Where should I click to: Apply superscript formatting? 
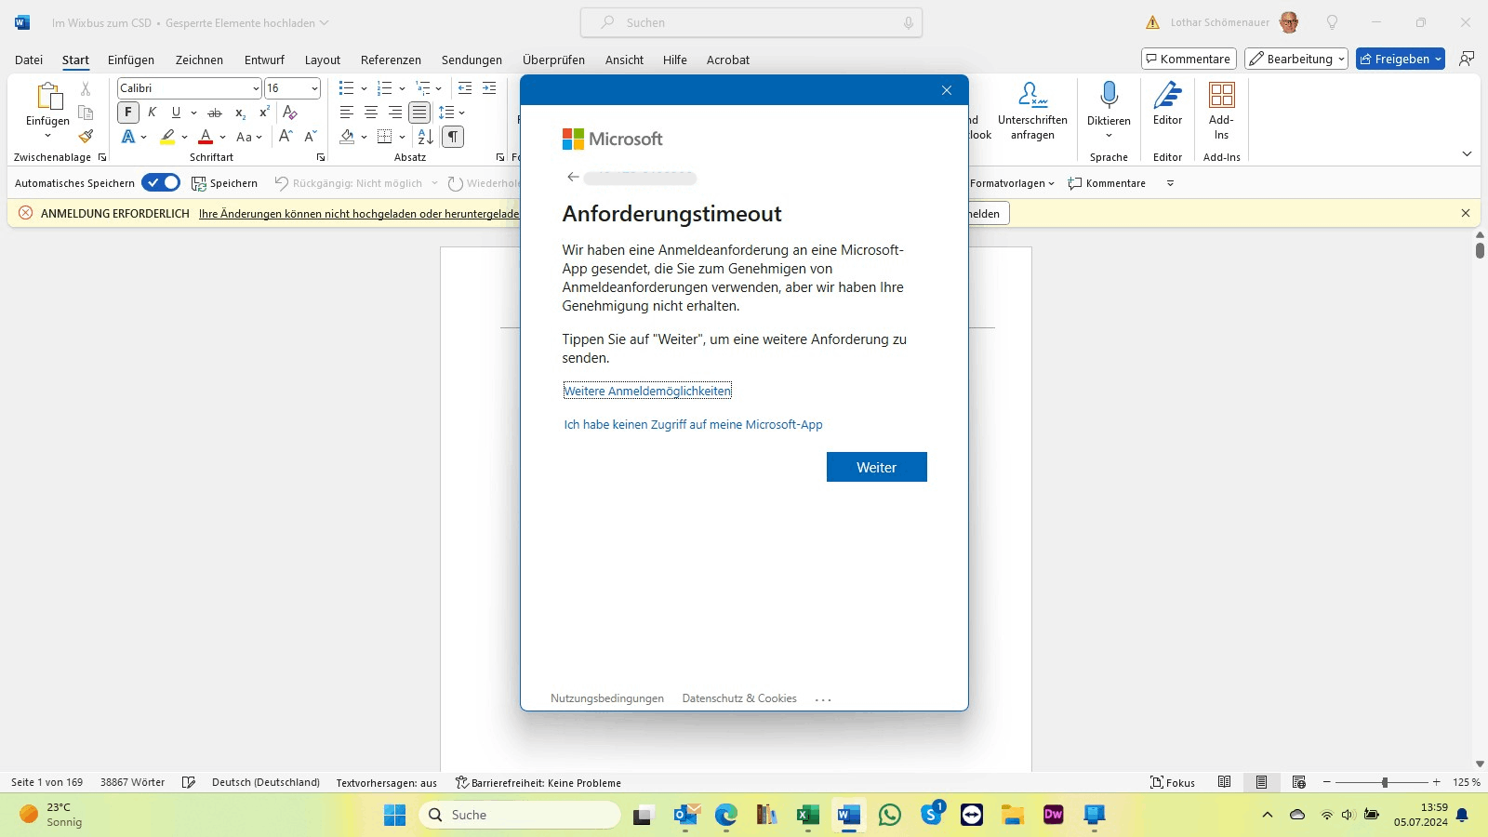point(264,113)
